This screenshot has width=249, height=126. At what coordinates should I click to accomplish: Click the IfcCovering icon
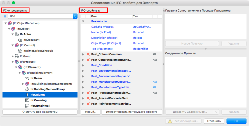pyautogui.click(x=27, y=100)
